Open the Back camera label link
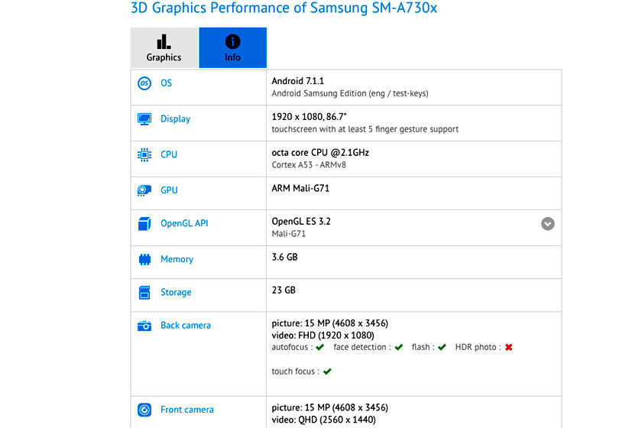 186,326
